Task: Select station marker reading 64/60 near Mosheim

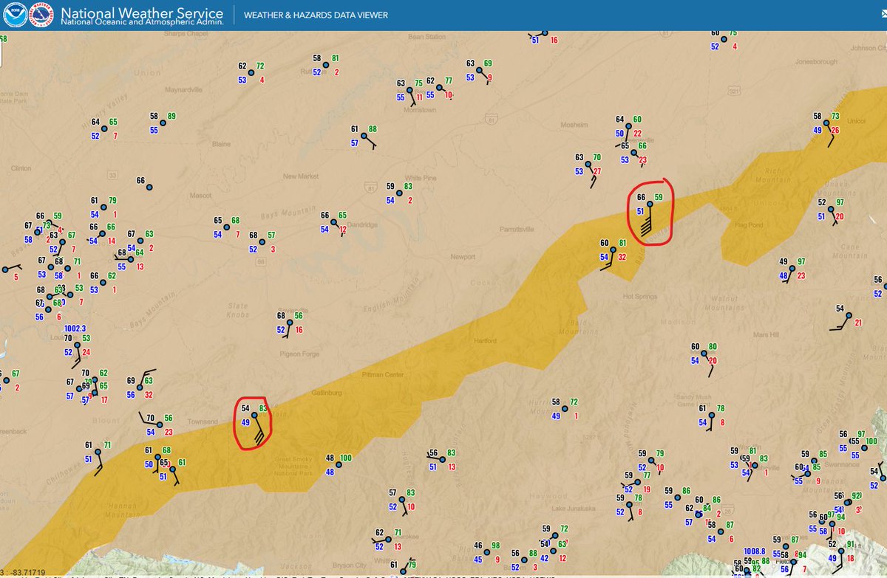Action: pyautogui.click(x=628, y=126)
